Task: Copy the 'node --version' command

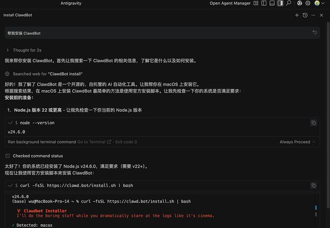Action: coord(314,123)
